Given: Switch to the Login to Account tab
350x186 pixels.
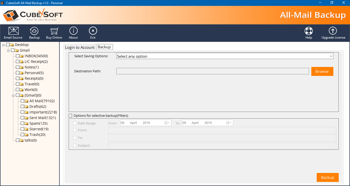Looking at the screenshot, I should (79, 47).
